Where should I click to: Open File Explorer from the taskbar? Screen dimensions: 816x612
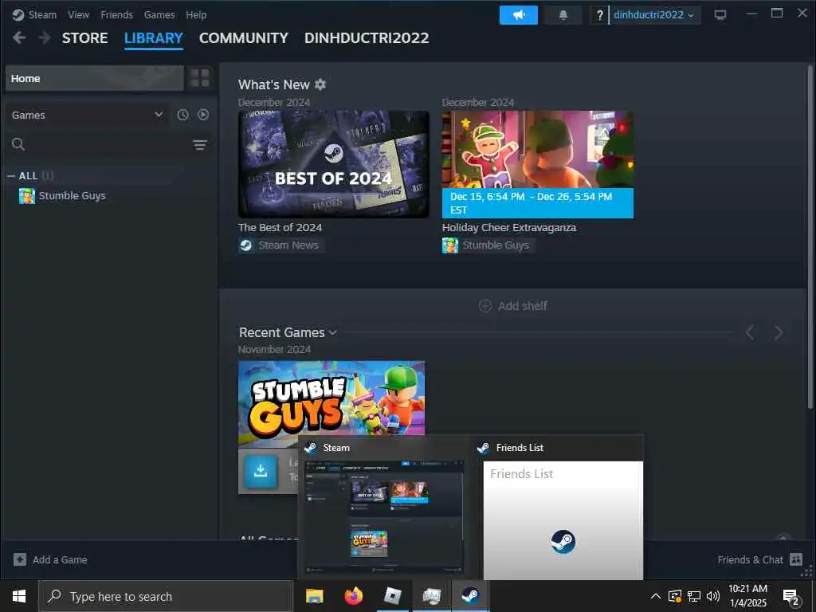tap(314, 596)
